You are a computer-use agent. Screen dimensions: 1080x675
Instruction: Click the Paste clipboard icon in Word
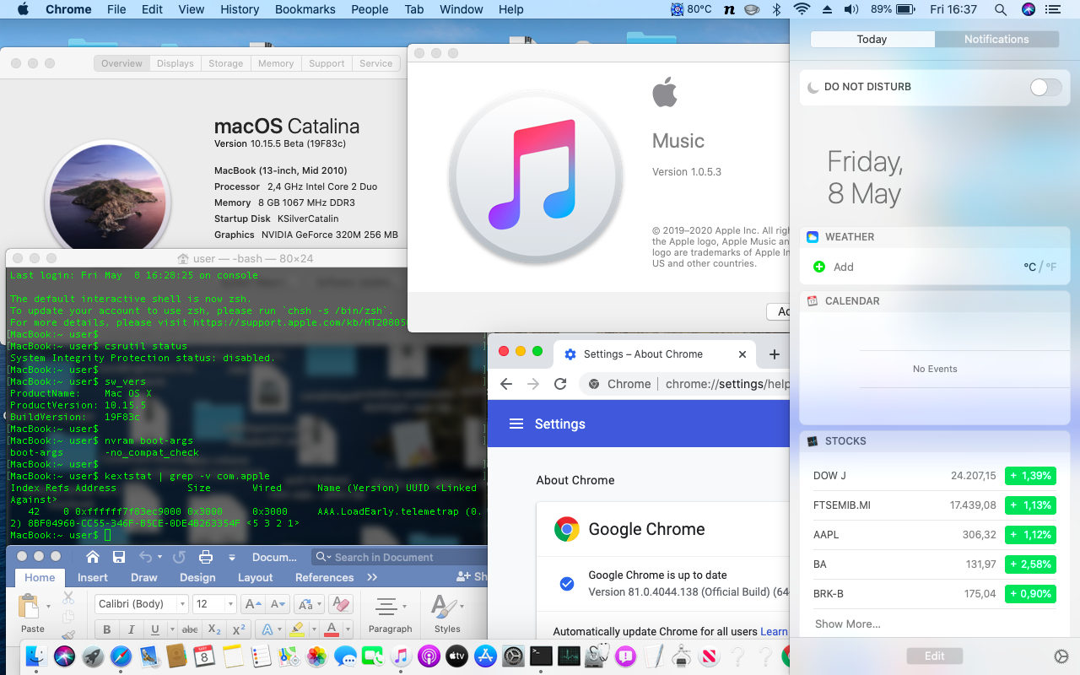(30, 607)
